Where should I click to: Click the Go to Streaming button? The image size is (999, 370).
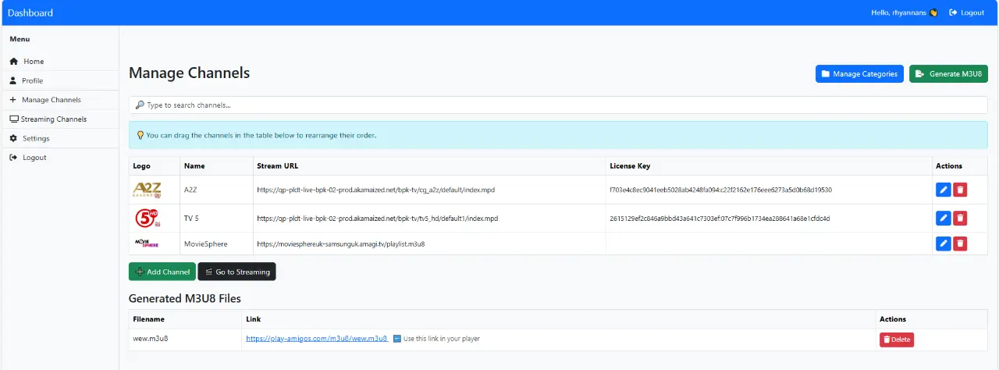(236, 272)
